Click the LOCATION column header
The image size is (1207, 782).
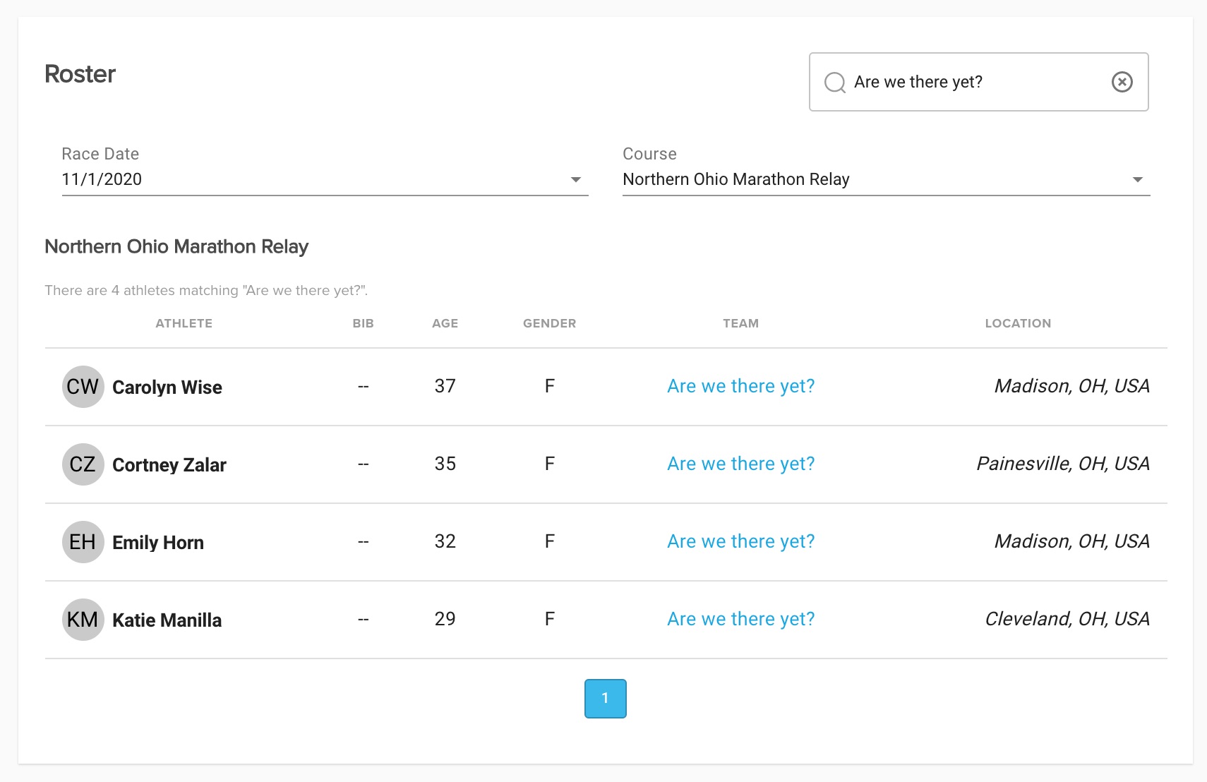(1018, 323)
